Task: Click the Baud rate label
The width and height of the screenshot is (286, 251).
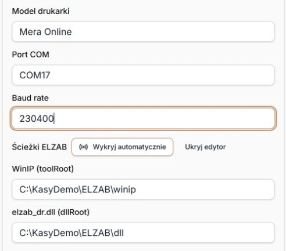Action: (x=30, y=98)
